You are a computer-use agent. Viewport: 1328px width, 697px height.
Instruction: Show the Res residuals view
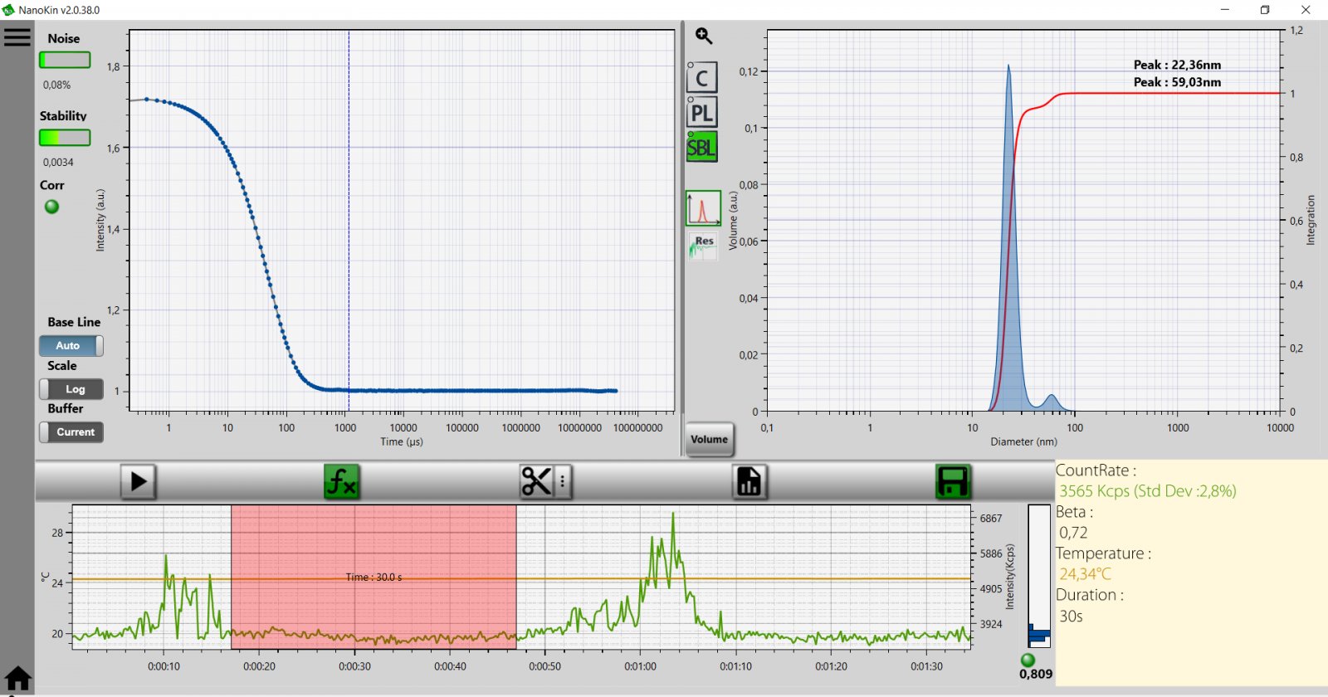[x=702, y=246]
